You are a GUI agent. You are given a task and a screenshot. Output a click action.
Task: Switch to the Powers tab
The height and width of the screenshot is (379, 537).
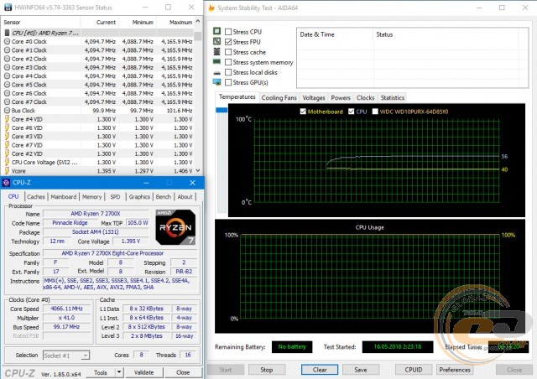341,98
